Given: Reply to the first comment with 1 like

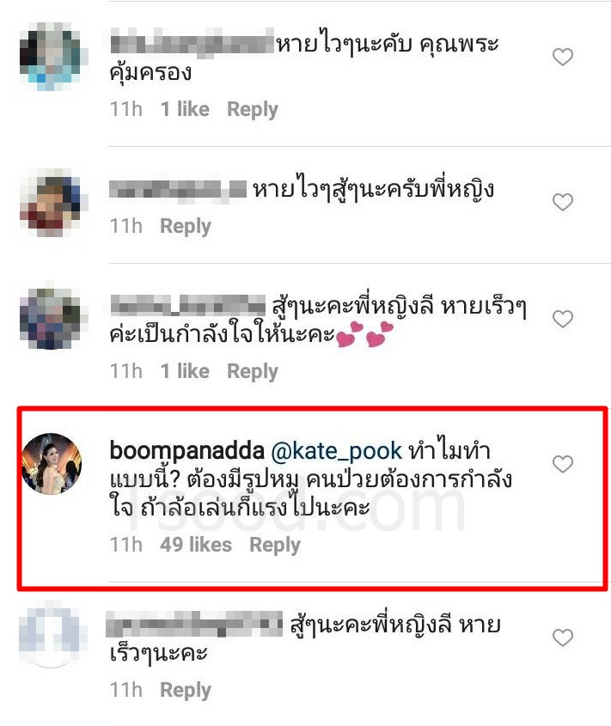Looking at the screenshot, I should (253, 110).
